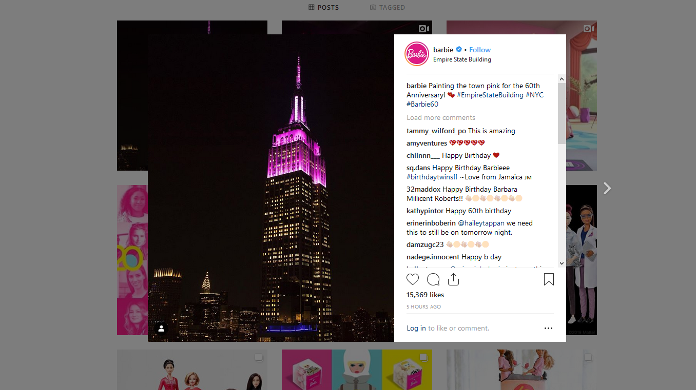Open damzugc23 commenter profile
The height and width of the screenshot is (390, 696).
pos(425,244)
